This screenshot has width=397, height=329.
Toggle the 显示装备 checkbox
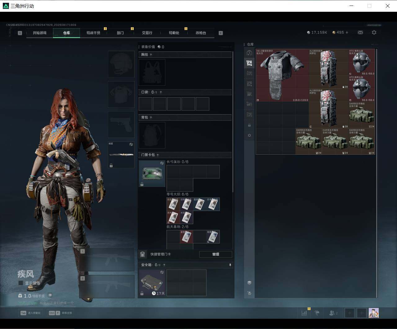[21, 283]
